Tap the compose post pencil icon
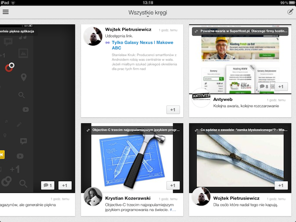Viewport: 296px width, 222px height. click(290, 12)
